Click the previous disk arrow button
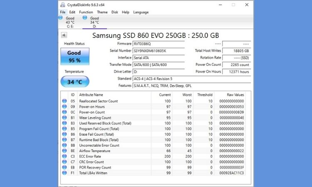 tap(64, 35)
